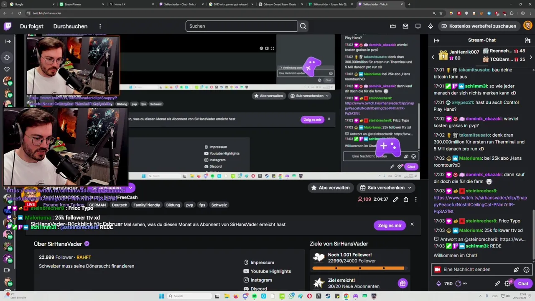The width and height of the screenshot is (535, 301).
Task: Switch to the StreamPlanner browser tab
Action: tap(82, 4)
